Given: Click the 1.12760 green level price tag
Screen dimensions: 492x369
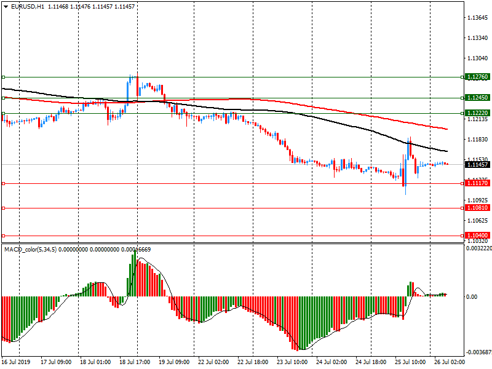Looking at the screenshot, I should click(x=478, y=77).
